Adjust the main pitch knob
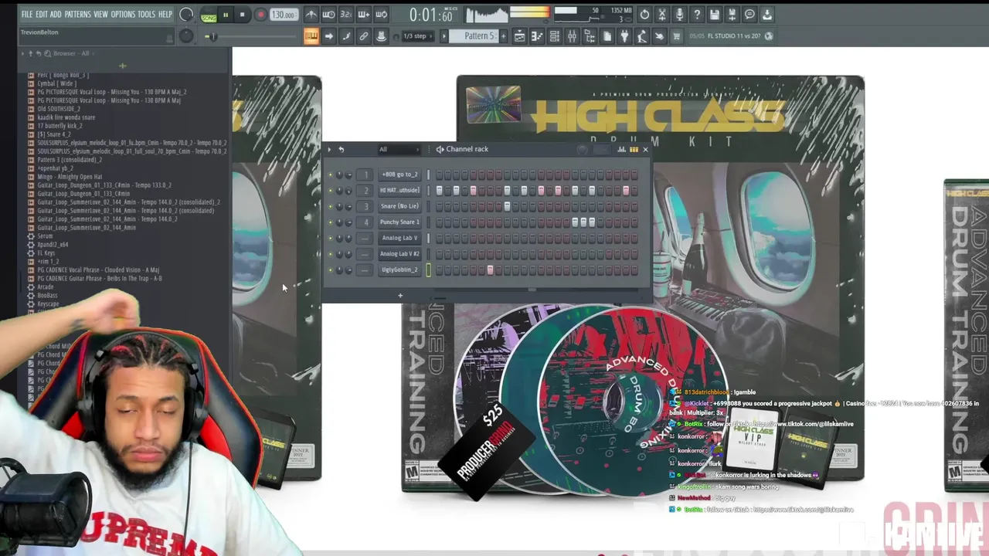 point(186,36)
